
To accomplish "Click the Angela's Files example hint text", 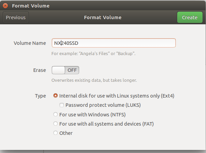I will tap(94, 54).
